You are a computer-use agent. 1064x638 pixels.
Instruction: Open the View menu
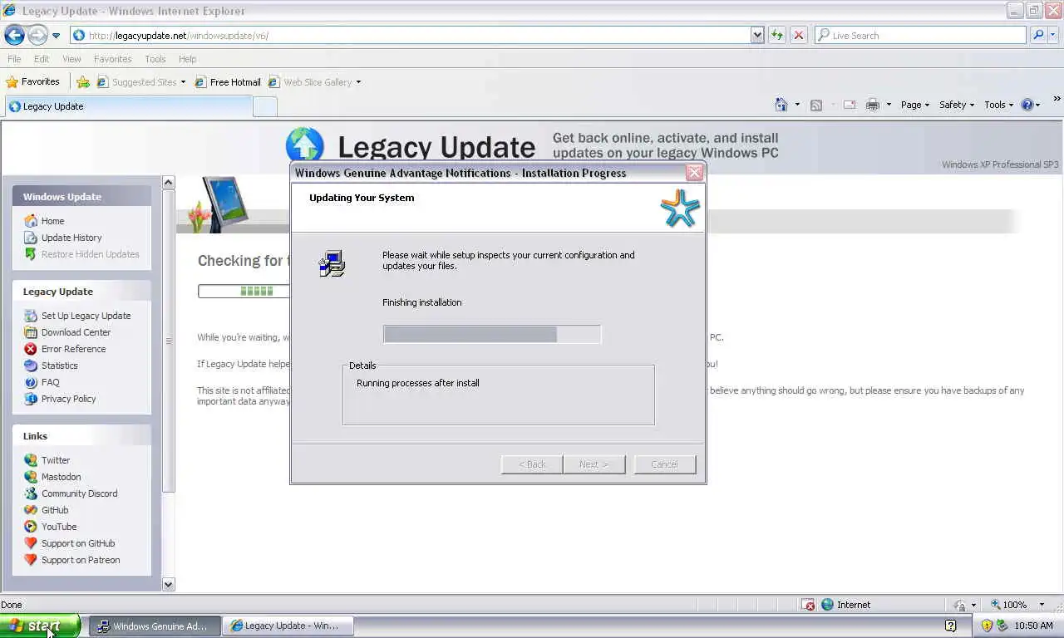[71, 59]
